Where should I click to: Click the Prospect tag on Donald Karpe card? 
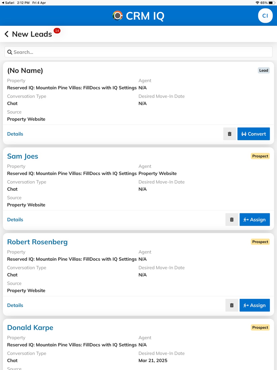(260, 328)
